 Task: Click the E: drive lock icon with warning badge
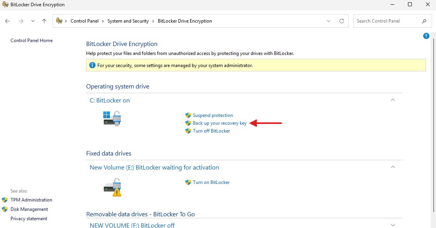coord(112,186)
